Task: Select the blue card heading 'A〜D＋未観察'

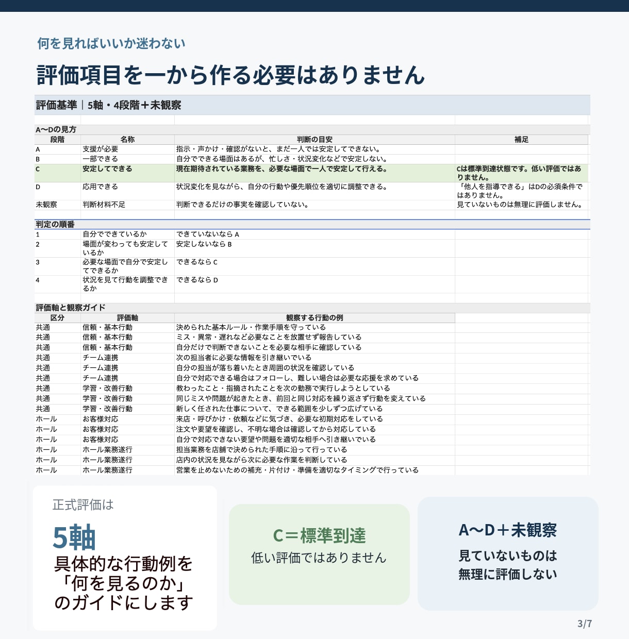Action: point(508,530)
